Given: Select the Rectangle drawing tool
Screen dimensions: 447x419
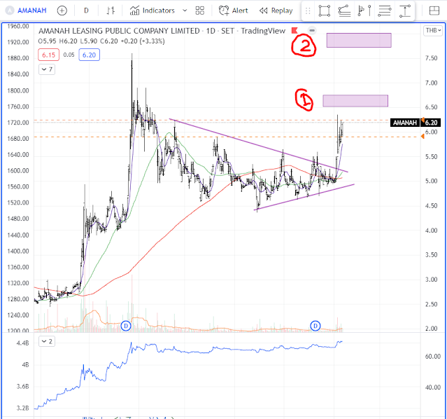Looking at the screenshot, I should [325, 11].
